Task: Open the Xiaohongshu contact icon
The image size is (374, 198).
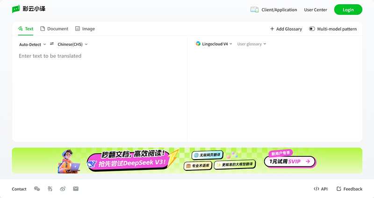Action: (x=50, y=189)
